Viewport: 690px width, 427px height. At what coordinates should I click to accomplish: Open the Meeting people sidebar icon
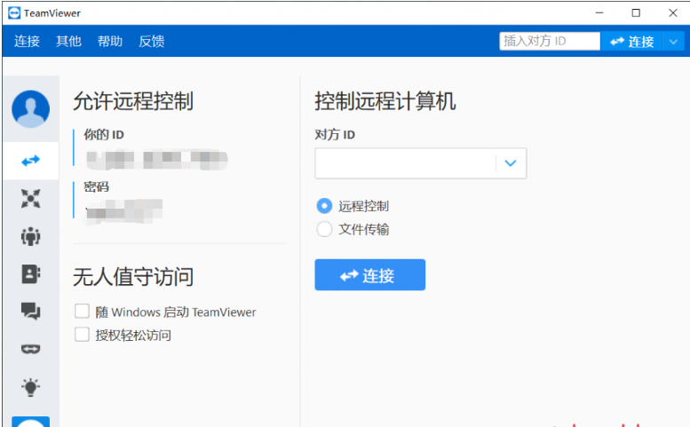click(31, 236)
